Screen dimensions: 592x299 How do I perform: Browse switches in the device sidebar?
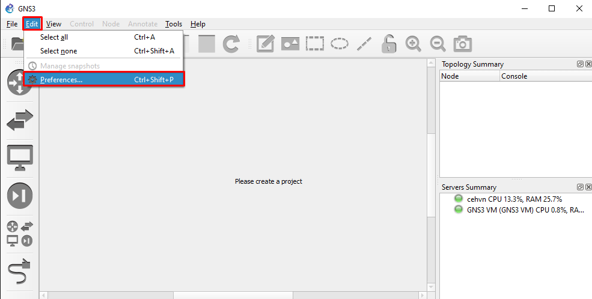click(x=20, y=120)
